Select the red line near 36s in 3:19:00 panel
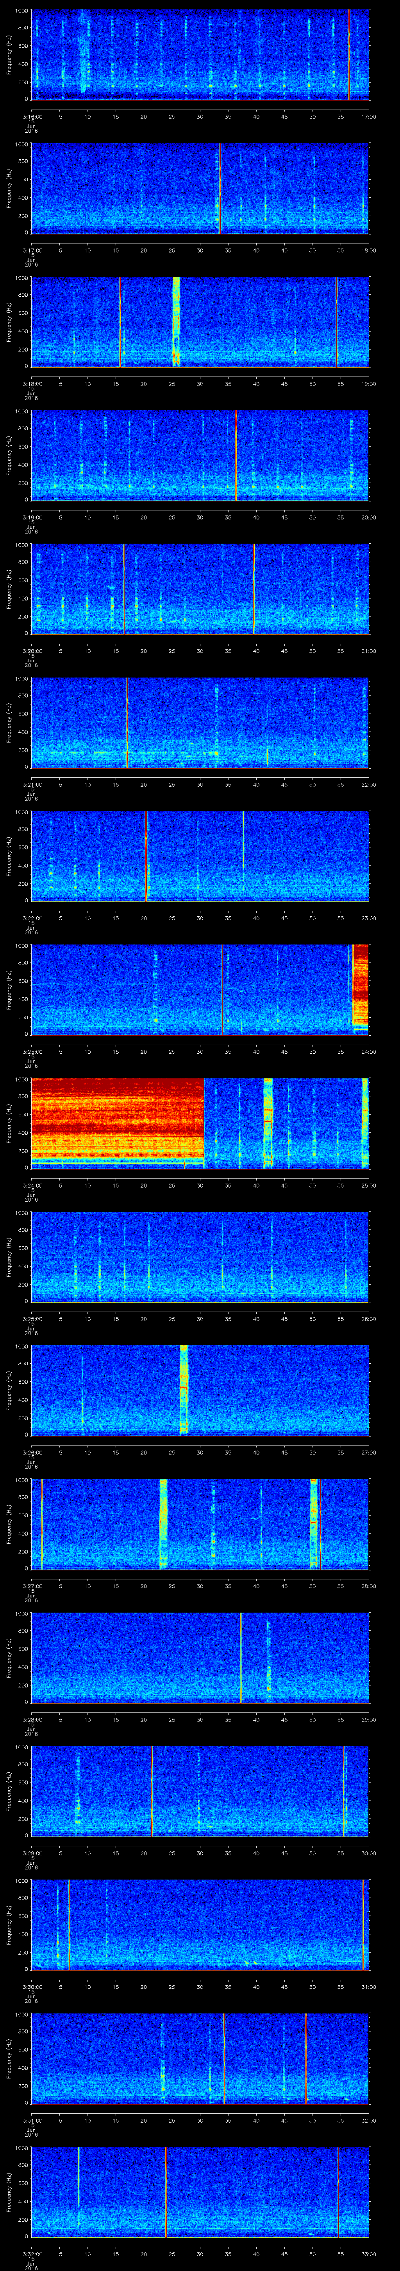 (x=236, y=455)
